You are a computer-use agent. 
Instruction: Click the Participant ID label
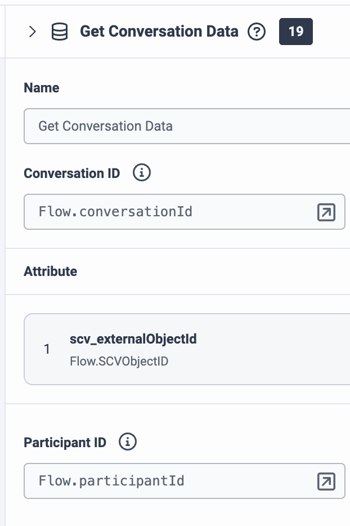[65, 443]
